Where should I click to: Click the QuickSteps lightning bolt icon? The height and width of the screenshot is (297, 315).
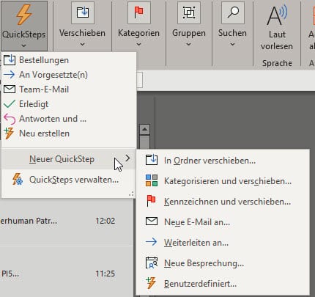(x=23, y=15)
